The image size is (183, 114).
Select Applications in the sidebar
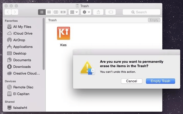(x=23, y=47)
